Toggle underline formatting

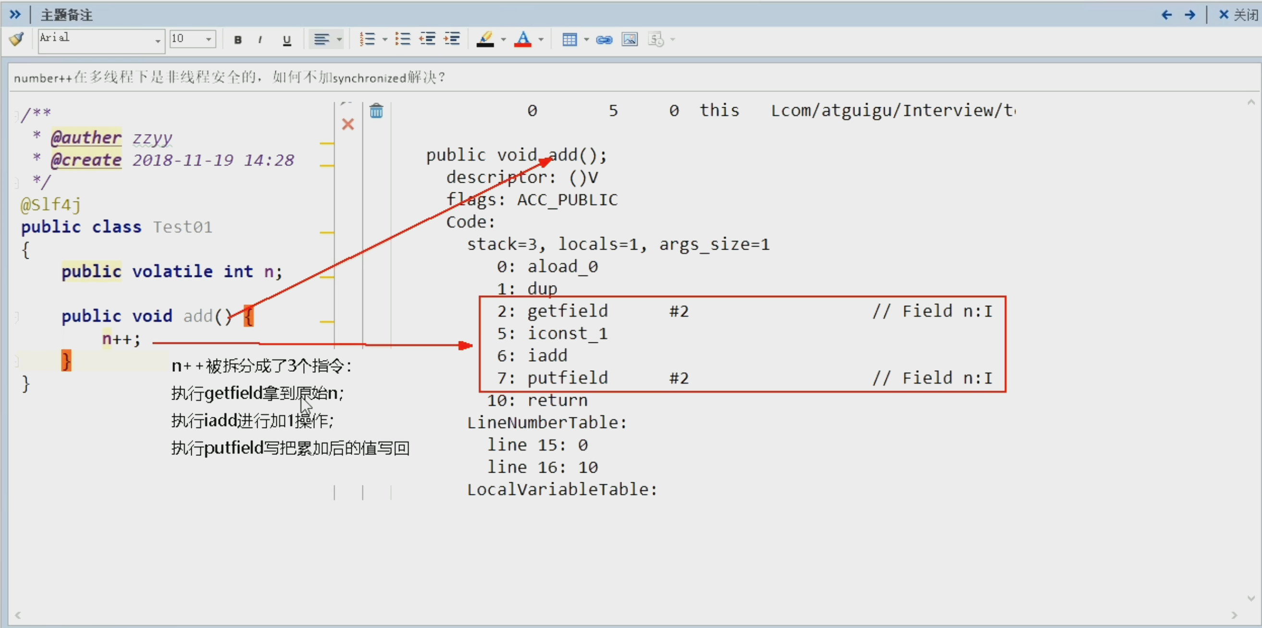point(287,40)
